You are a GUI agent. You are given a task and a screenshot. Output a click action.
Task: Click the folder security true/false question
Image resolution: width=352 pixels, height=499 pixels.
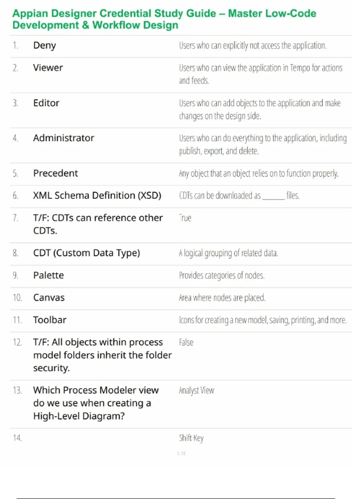102,355
